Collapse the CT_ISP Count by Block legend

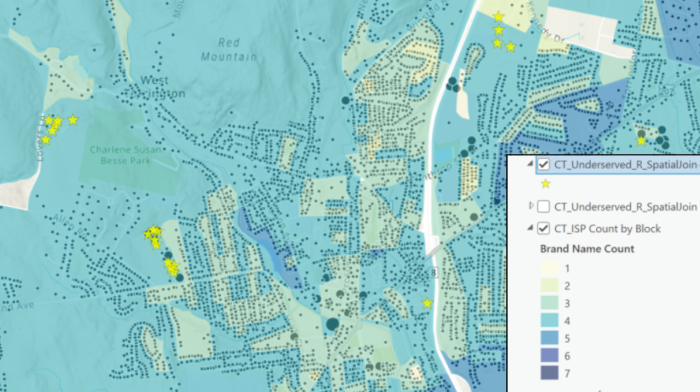[x=531, y=229]
